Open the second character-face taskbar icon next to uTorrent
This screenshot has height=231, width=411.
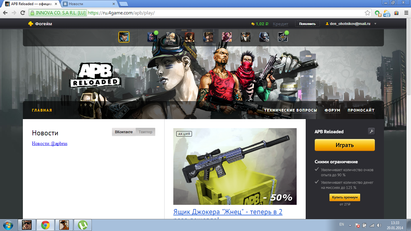tap(64, 225)
